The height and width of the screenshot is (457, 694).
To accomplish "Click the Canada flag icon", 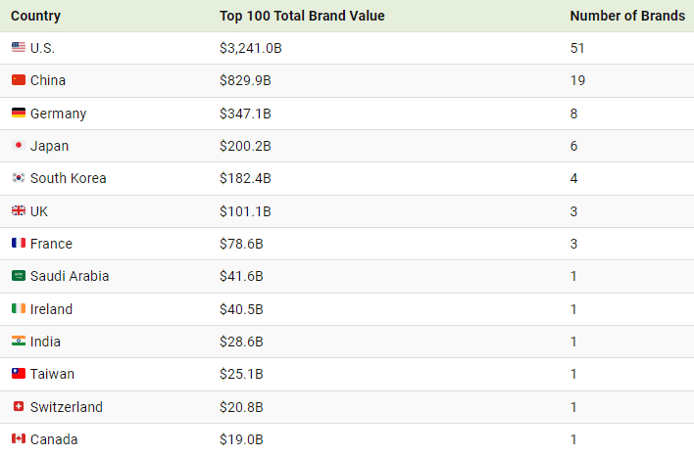I will click(x=19, y=438).
